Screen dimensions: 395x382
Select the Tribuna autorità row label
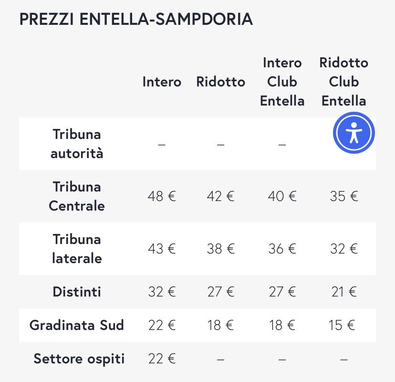click(x=77, y=144)
